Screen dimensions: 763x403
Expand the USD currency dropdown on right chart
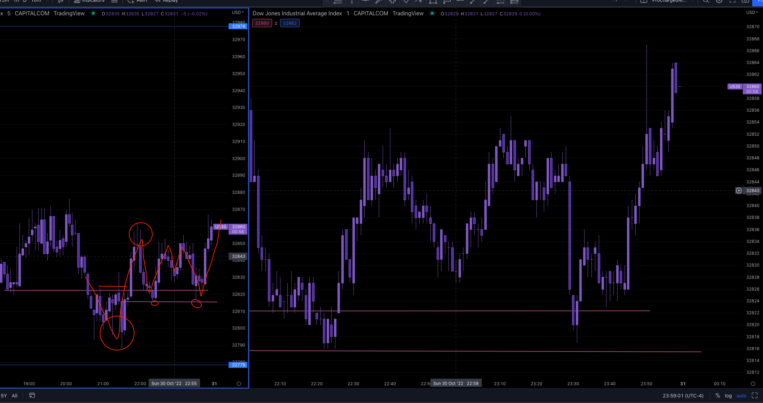752,13
